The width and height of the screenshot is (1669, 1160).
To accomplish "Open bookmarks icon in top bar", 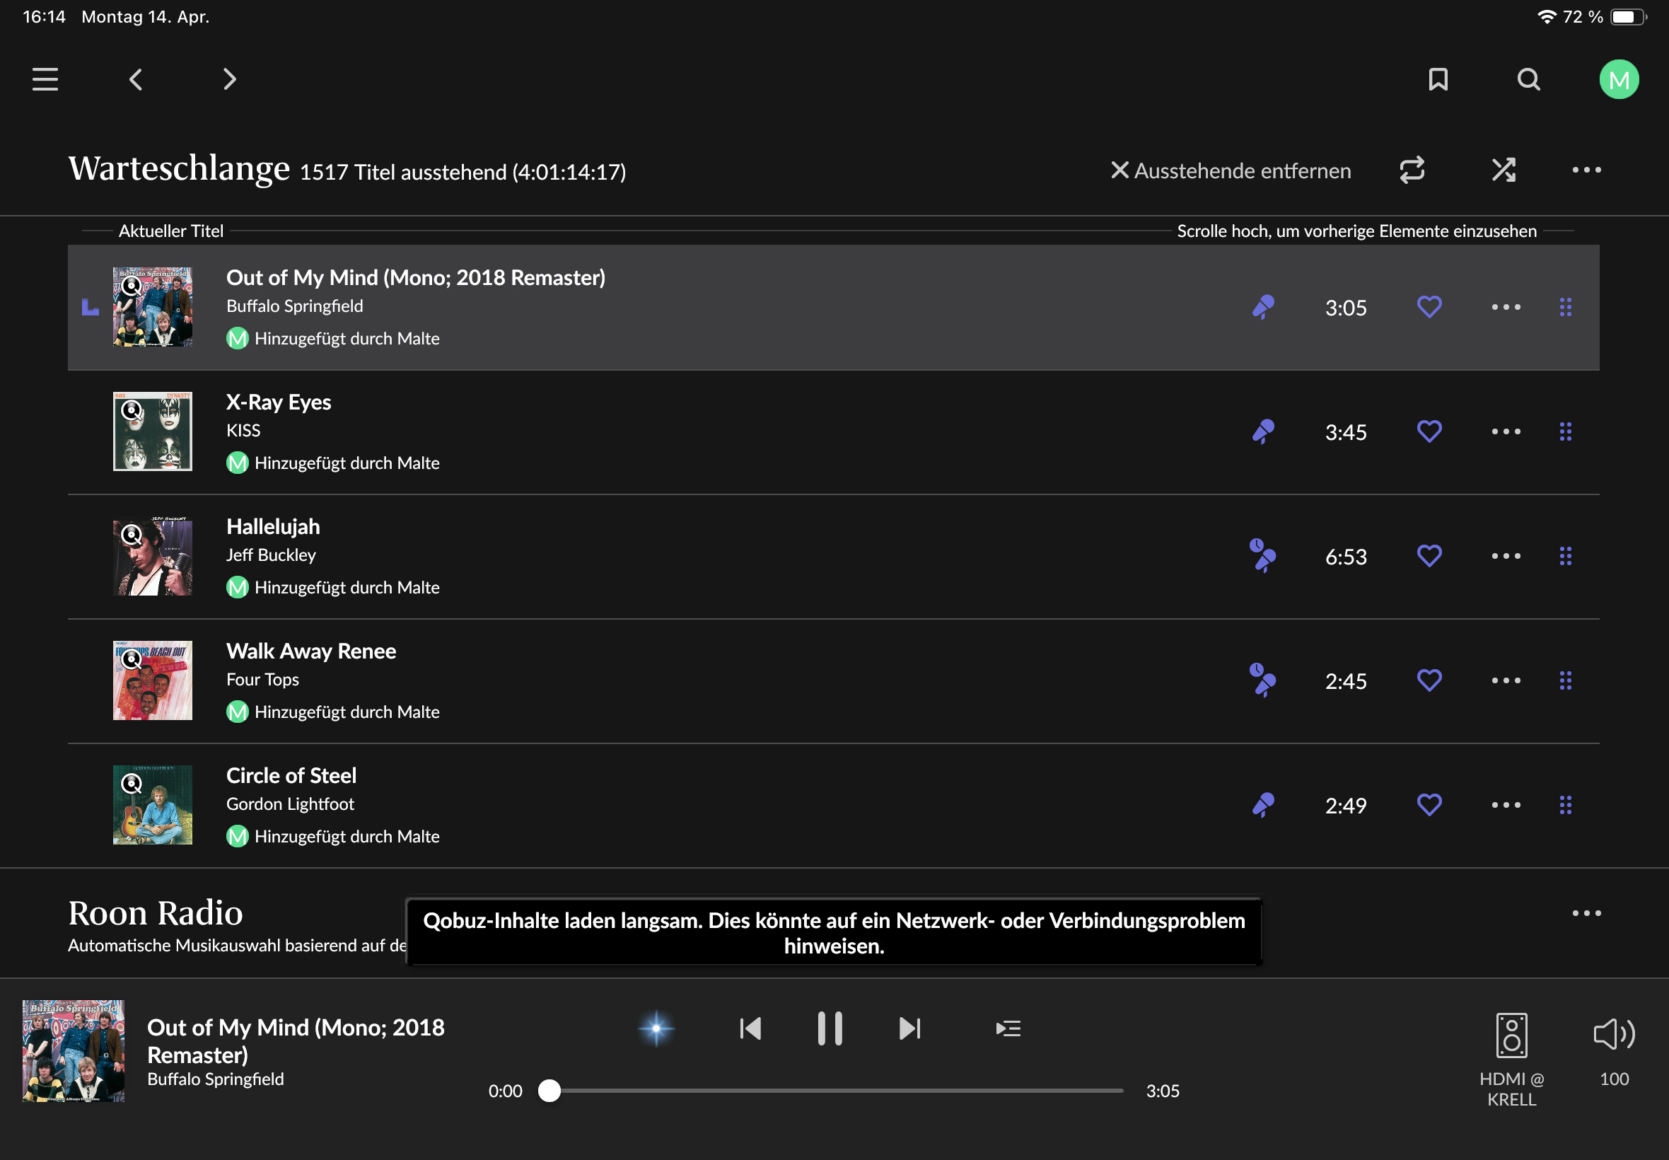I will [1438, 79].
